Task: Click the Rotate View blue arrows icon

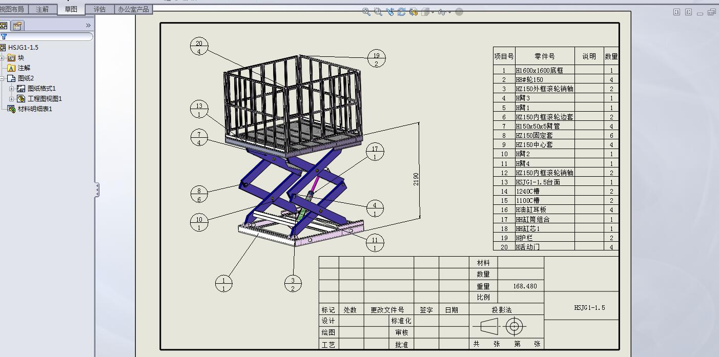Action: [x=401, y=11]
